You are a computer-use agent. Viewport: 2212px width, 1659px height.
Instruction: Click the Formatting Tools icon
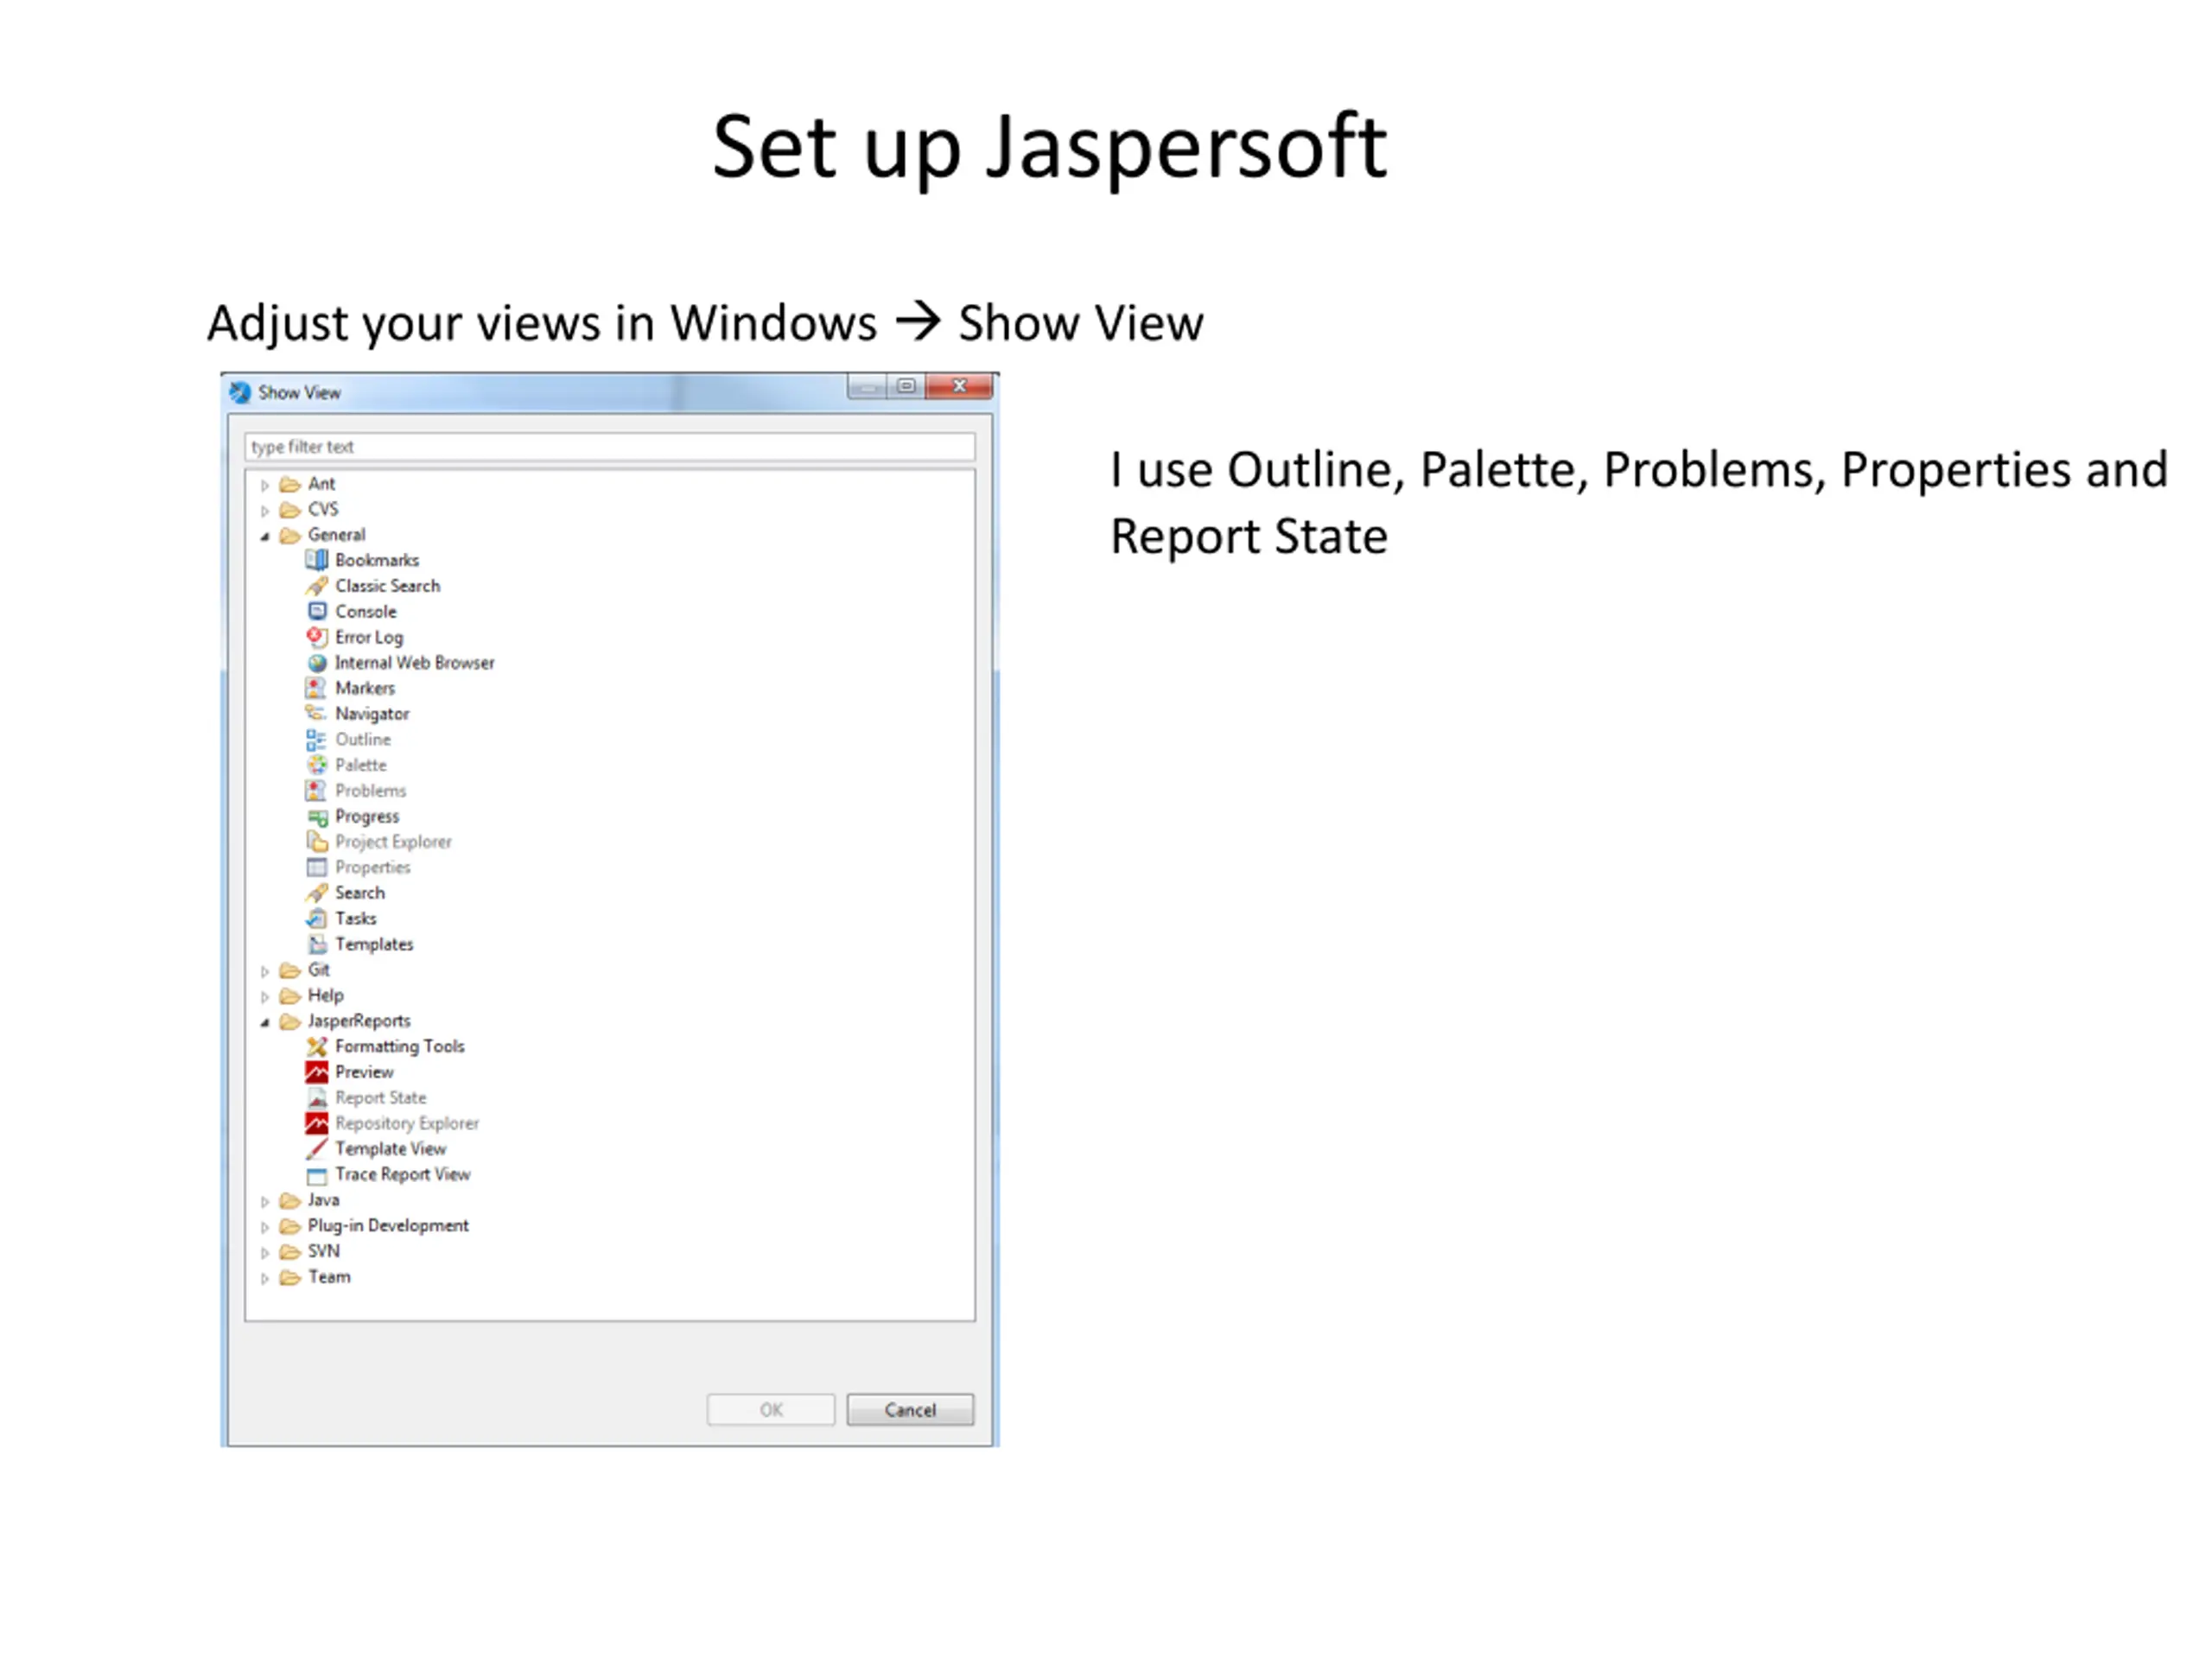coord(317,1047)
